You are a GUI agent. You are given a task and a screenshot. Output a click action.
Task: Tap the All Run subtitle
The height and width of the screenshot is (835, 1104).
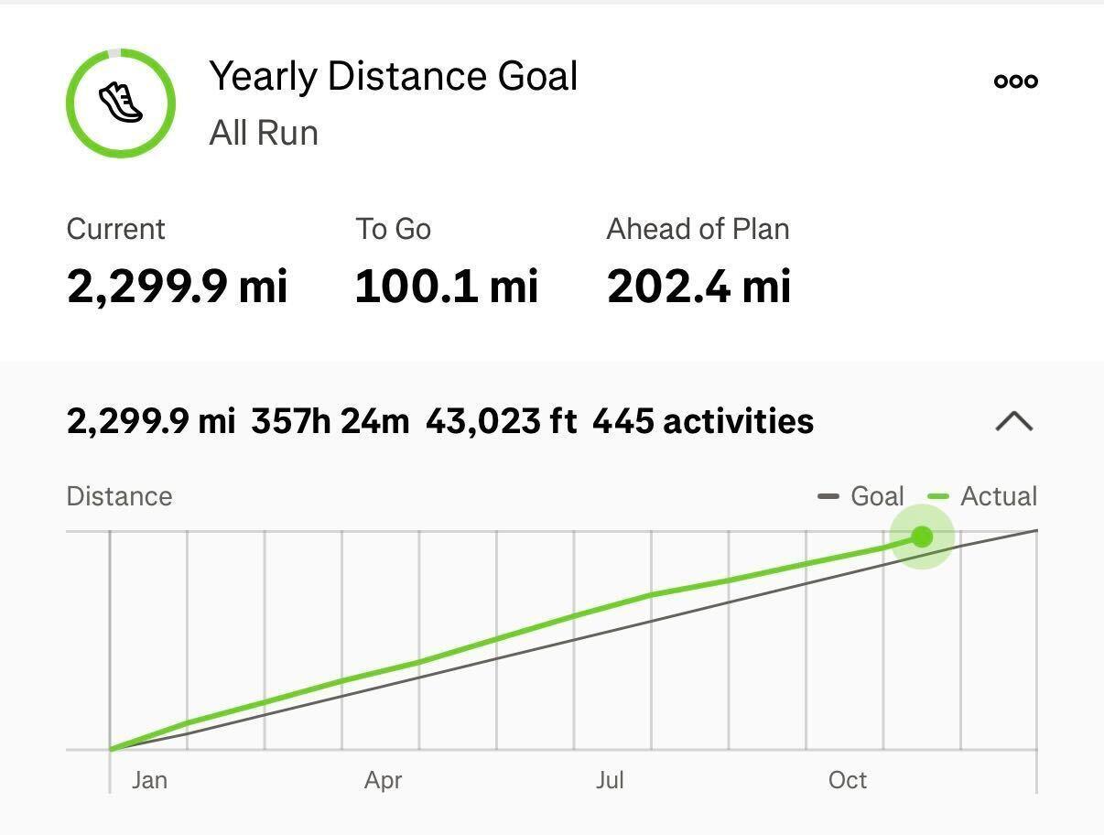[x=264, y=133]
